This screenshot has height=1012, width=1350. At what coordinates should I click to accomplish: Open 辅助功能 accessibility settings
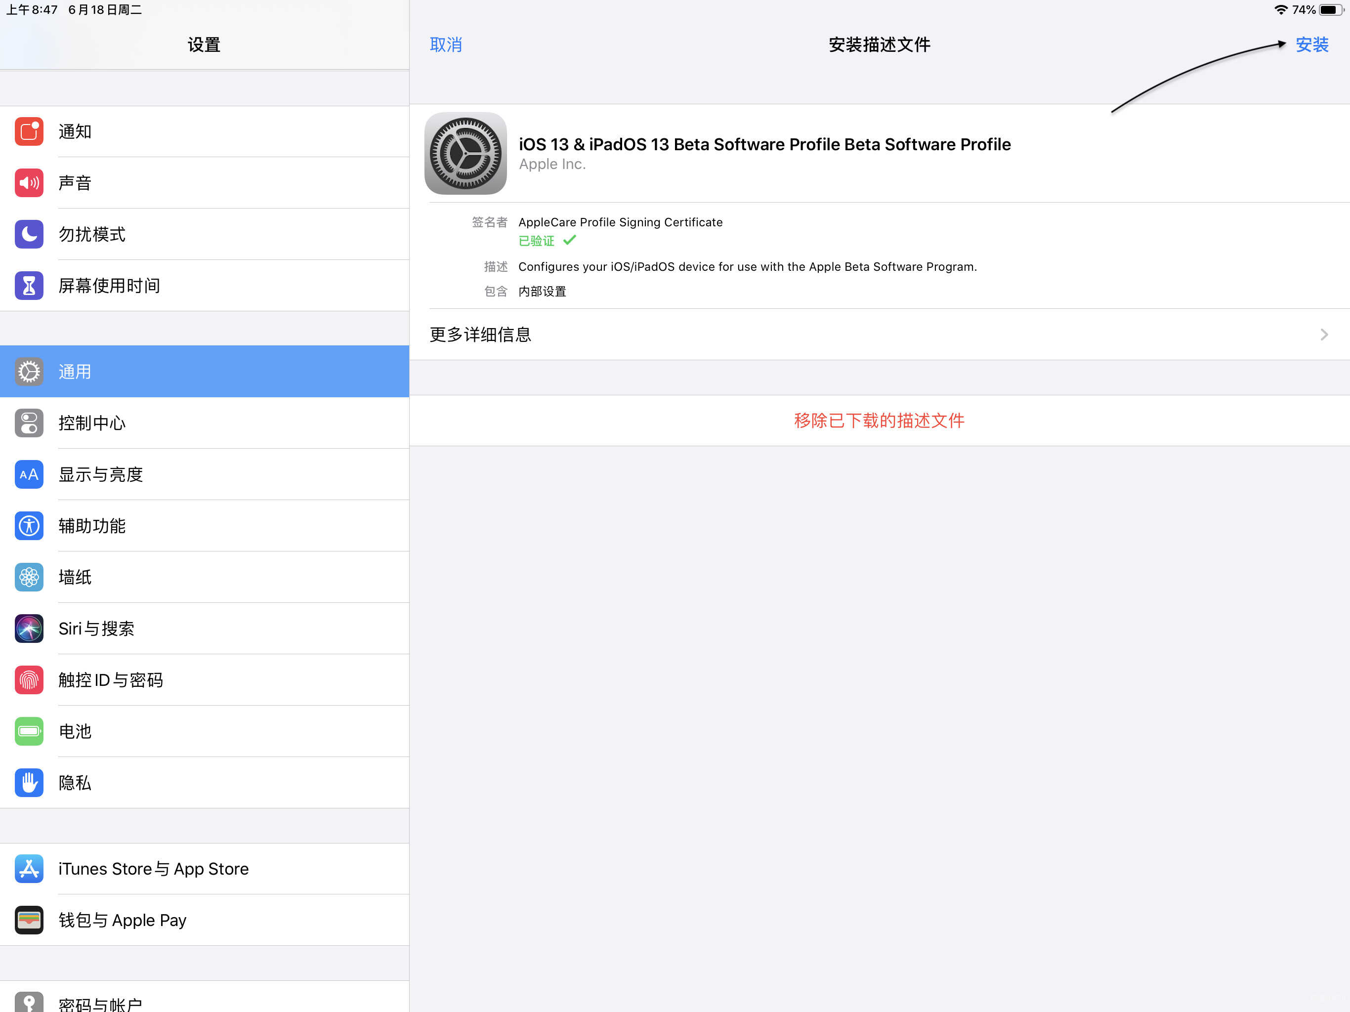tap(205, 526)
